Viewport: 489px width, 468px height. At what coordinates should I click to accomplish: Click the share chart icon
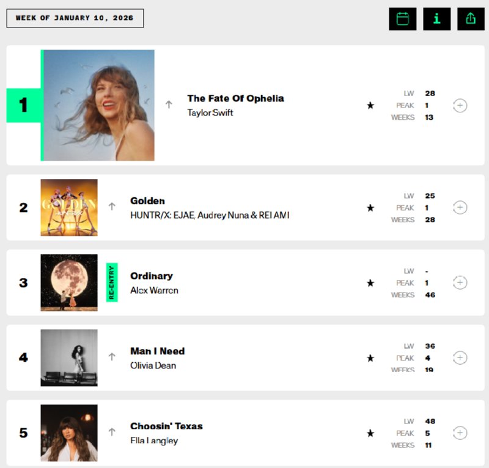click(471, 18)
